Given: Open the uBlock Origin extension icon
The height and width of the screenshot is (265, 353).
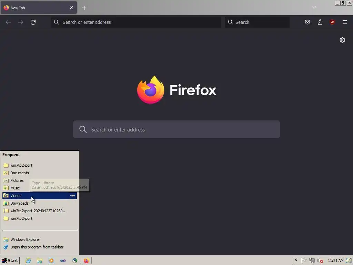Looking at the screenshot, I should tap(332, 22).
